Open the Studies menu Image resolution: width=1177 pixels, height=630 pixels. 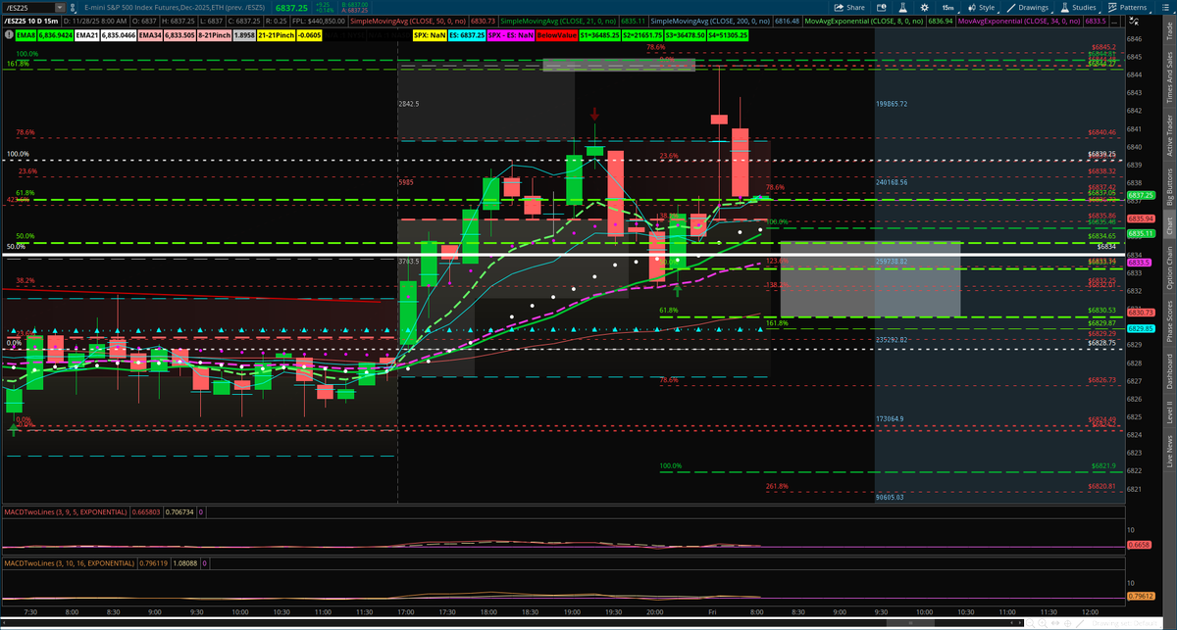[x=1079, y=7]
